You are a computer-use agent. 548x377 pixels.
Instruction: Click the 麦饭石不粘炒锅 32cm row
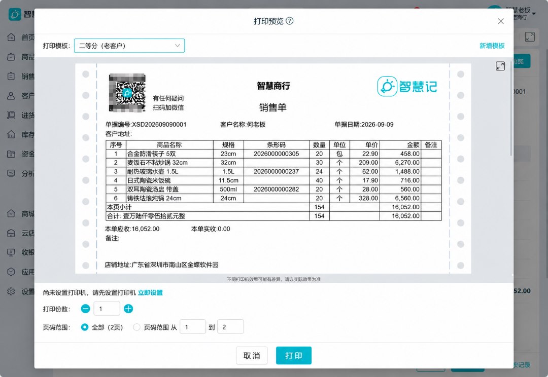coord(273,163)
